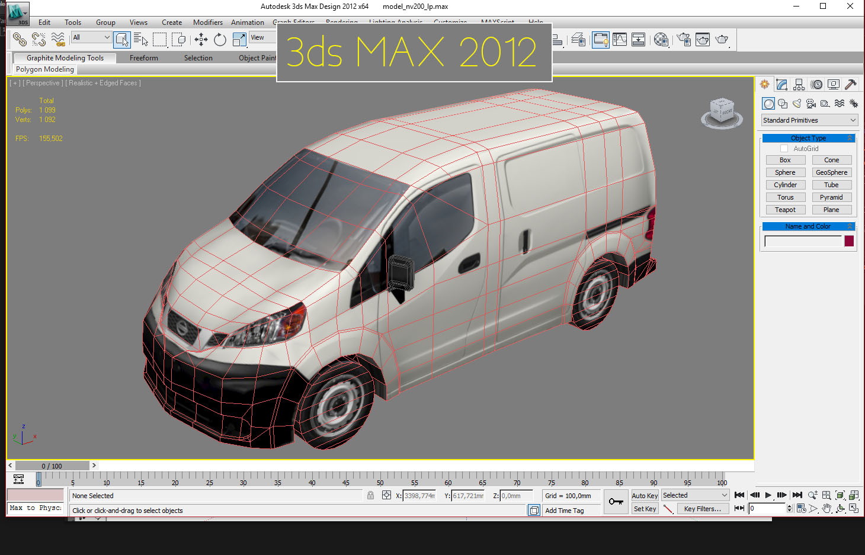Click the Torus primitive button
Image resolution: width=865 pixels, height=555 pixels.
tap(785, 197)
